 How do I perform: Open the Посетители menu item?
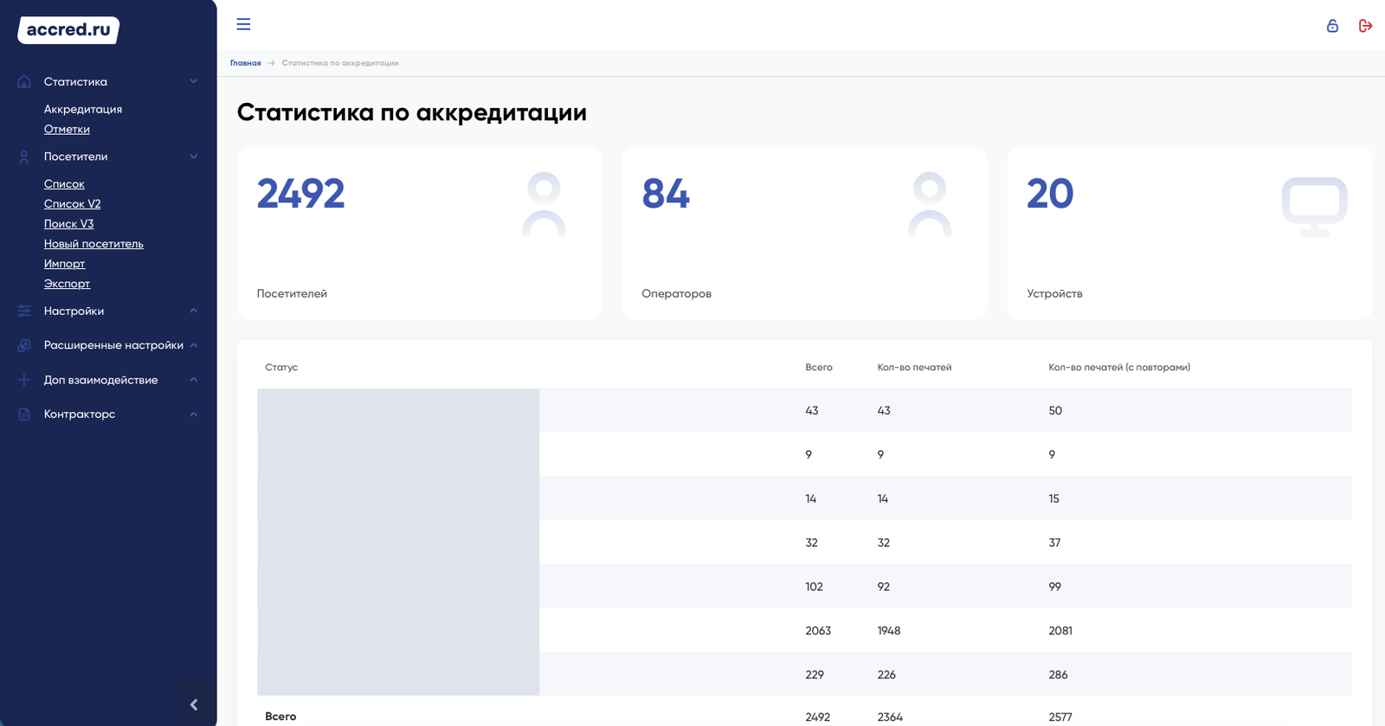click(75, 157)
